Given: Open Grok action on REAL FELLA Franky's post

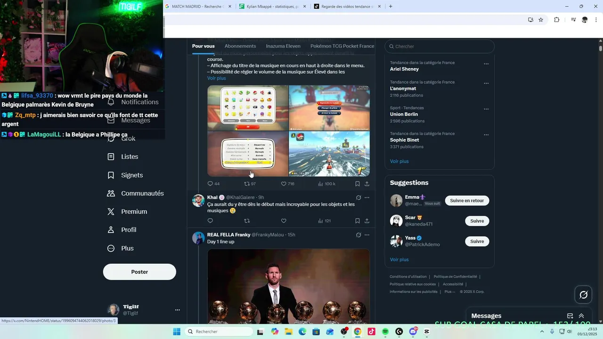Looking at the screenshot, I should tap(359, 235).
